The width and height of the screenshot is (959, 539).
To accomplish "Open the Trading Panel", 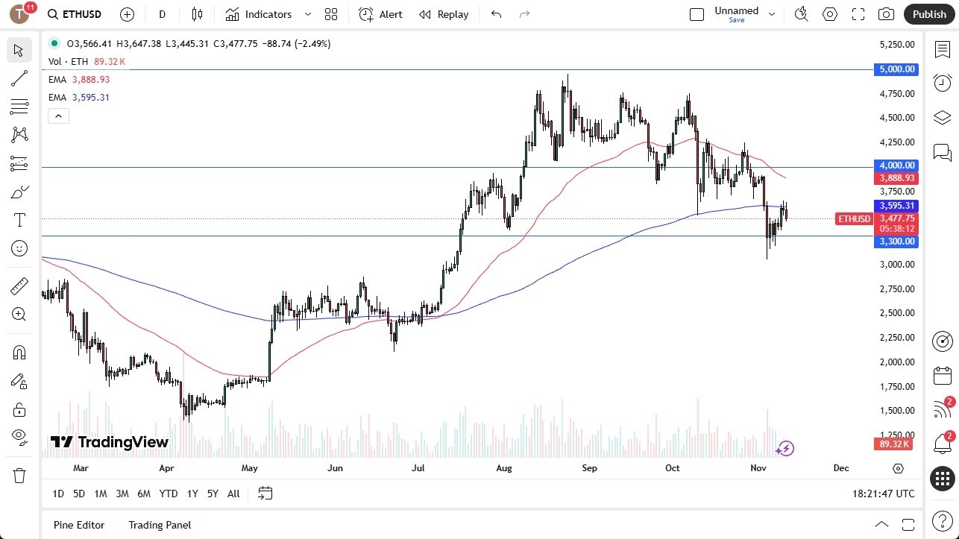I will tap(159, 525).
